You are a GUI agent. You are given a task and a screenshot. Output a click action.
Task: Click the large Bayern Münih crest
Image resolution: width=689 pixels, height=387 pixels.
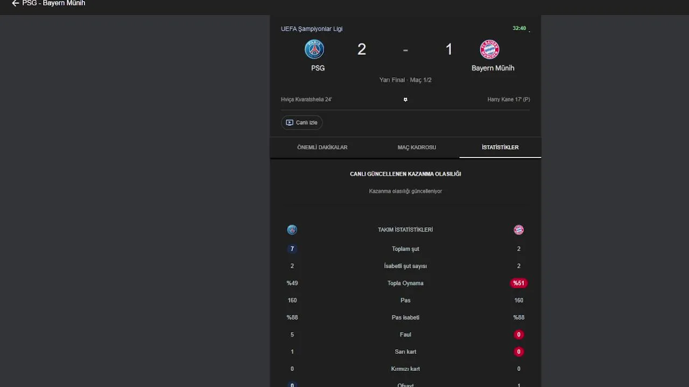coord(490,49)
